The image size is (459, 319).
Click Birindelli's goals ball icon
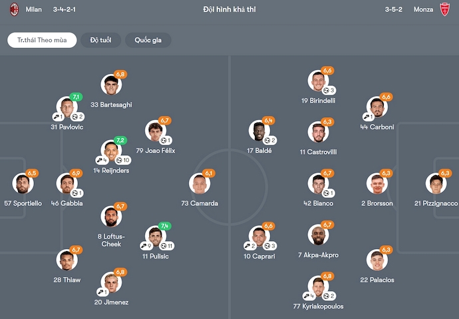[x=325, y=90]
